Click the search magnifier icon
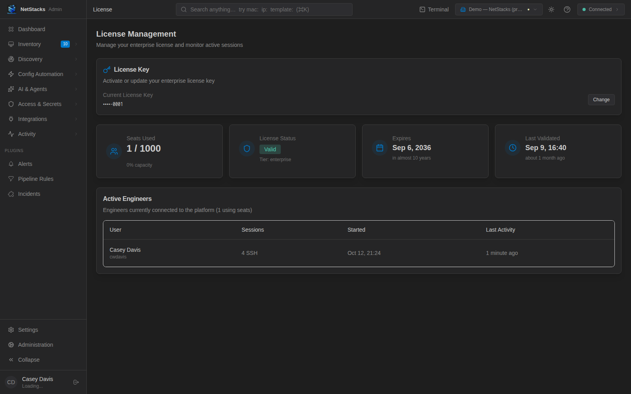The width and height of the screenshot is (631, 394). tap(184, 9)
